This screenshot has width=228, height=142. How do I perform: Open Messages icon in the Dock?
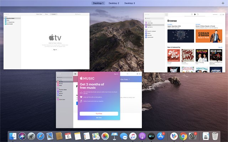pyautogui.click(x=124, y=136)
